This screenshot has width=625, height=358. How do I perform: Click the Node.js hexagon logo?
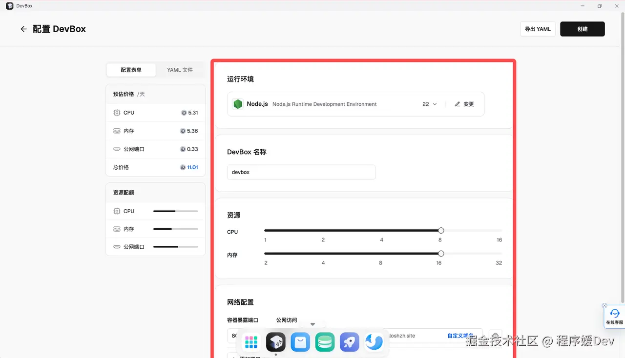click(x=238, y=104)
